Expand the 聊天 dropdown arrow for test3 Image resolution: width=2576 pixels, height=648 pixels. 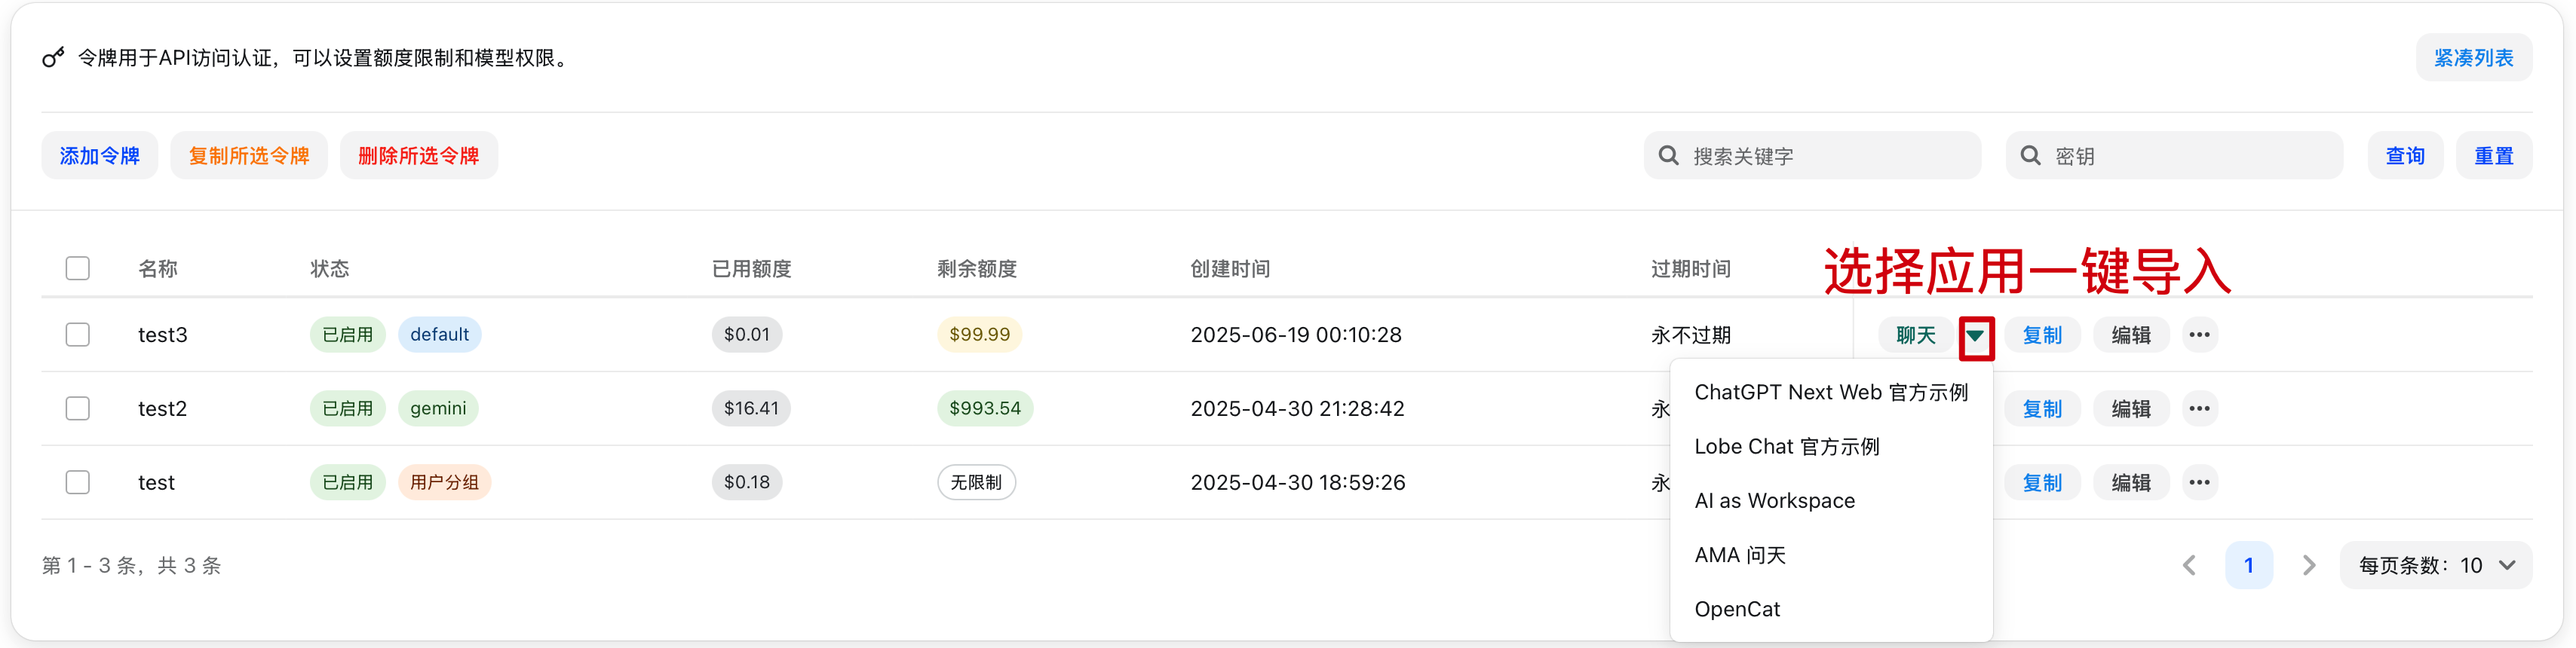[x=1975, y=335]
